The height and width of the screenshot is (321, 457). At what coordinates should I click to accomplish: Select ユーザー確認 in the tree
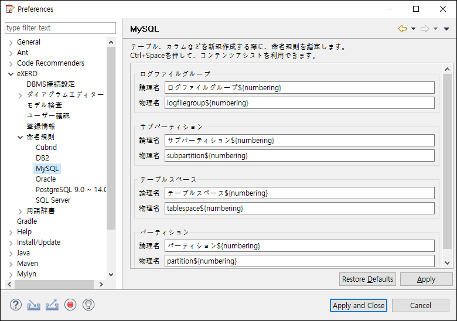click(48, 115)
